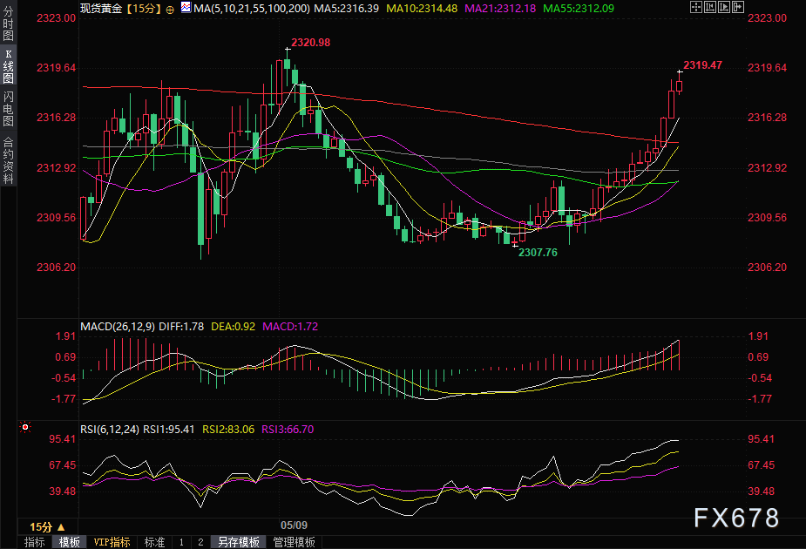
Task: Click the red dot marker beside RSI panel
Action: [x=24, y=427]
